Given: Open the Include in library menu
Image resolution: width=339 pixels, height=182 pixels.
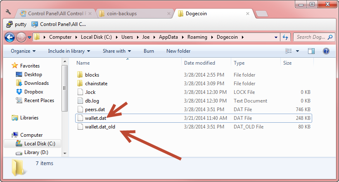Looking at the screenshot, I should [x=69, y=51].
